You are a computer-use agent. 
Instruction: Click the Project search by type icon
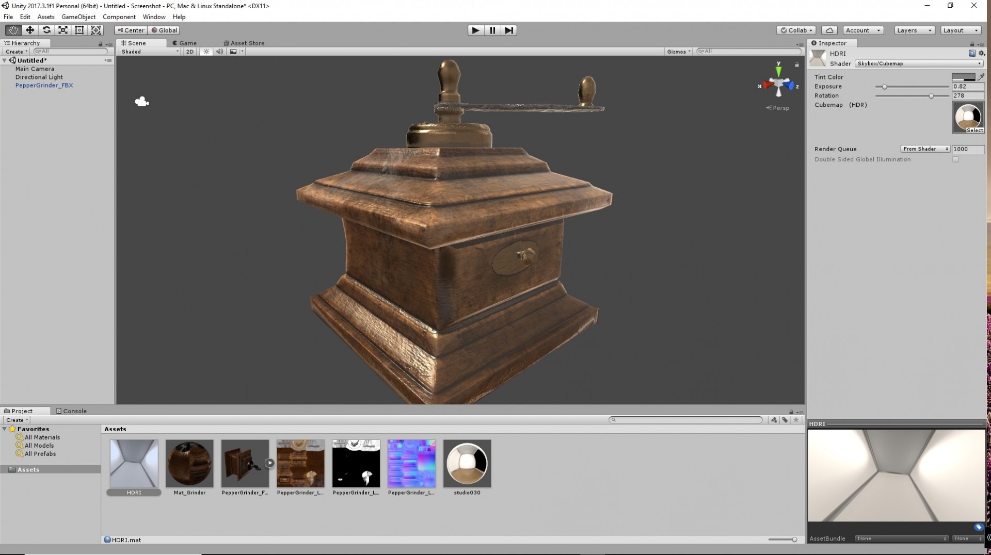pos(774,420)
